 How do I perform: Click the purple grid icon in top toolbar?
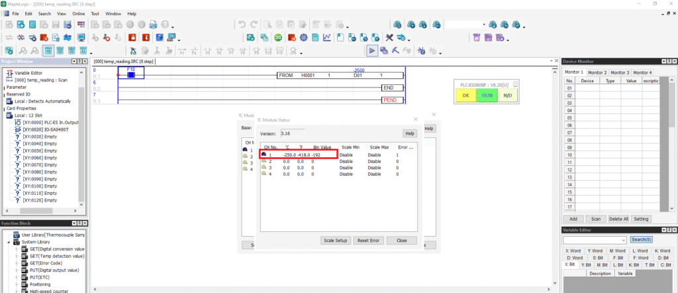coord(81,25)
